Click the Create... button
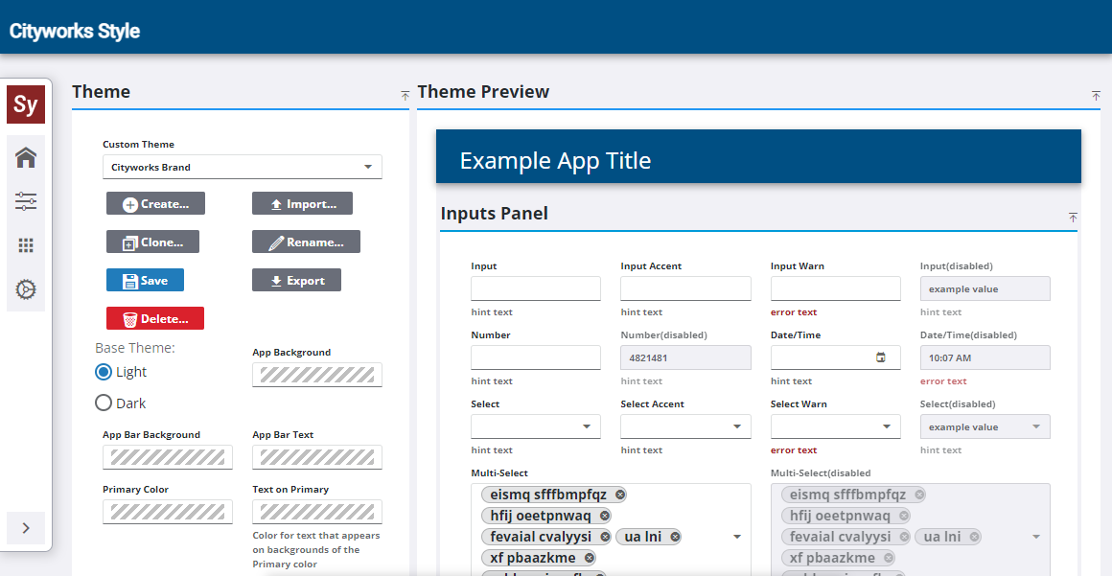Screen dimensions: 1112x576 click(x=155, y=203)
